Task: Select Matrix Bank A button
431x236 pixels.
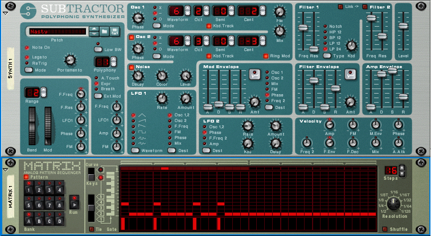Action: tap(29, 218)
